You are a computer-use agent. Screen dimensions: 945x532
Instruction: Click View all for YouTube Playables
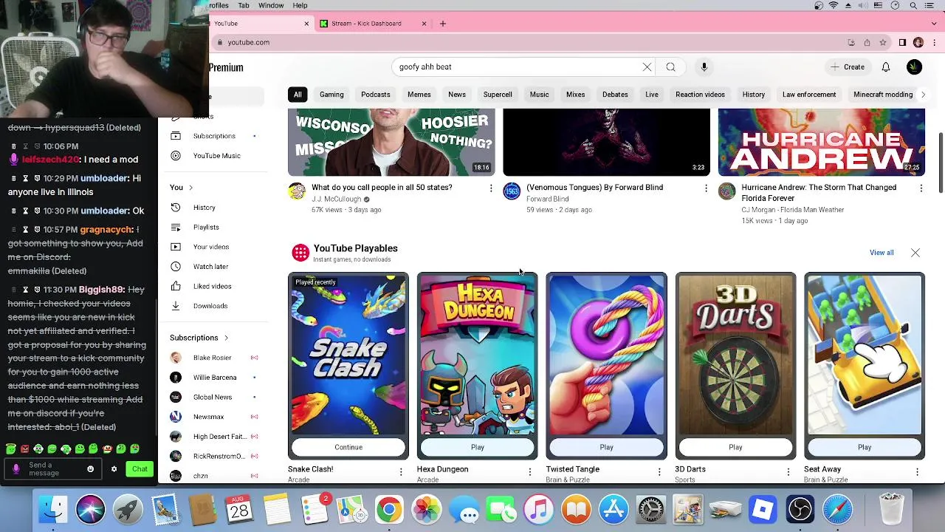click(882, 253)
